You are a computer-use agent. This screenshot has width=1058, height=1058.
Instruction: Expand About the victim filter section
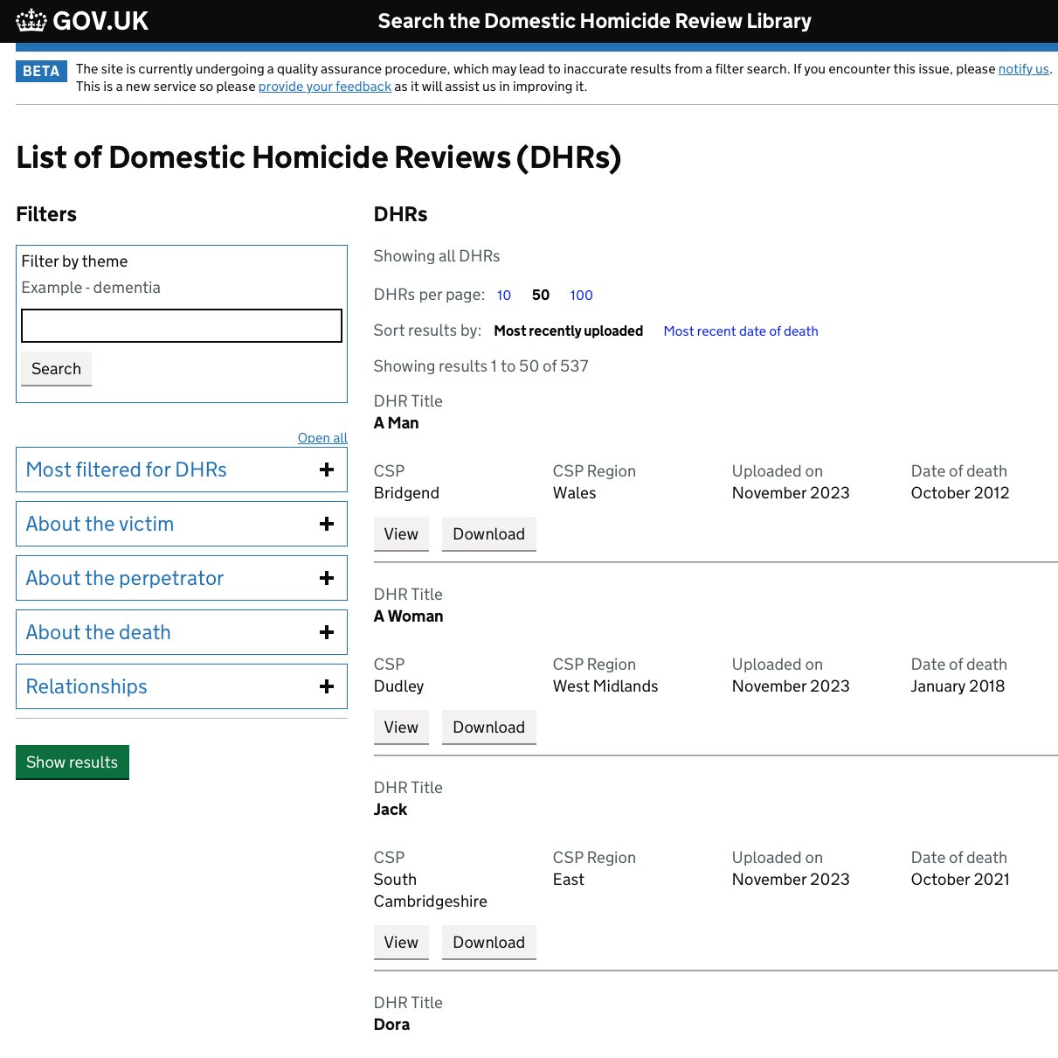click(x=182, y=524)
